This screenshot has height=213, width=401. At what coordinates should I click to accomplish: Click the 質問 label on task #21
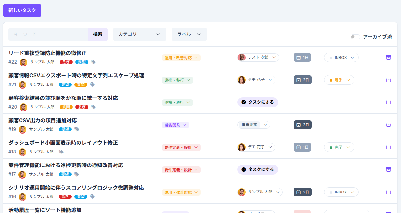[81, 84]
